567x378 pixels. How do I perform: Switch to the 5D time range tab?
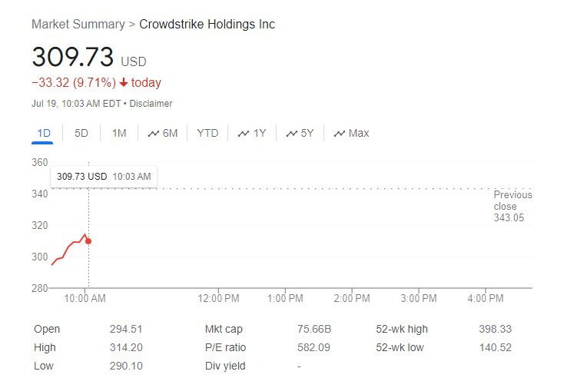coord(81,133)
